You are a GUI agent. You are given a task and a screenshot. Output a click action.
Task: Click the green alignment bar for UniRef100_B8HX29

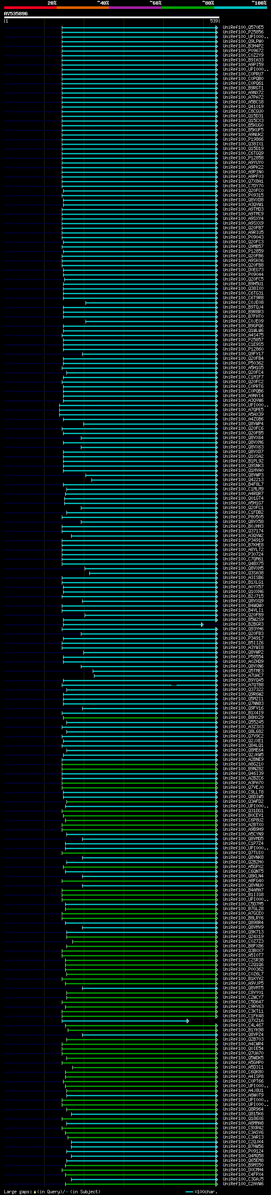pos(140,718)
